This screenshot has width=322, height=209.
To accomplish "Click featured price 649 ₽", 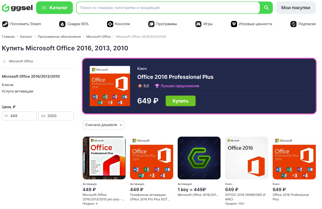I will [x=148, y=101].
